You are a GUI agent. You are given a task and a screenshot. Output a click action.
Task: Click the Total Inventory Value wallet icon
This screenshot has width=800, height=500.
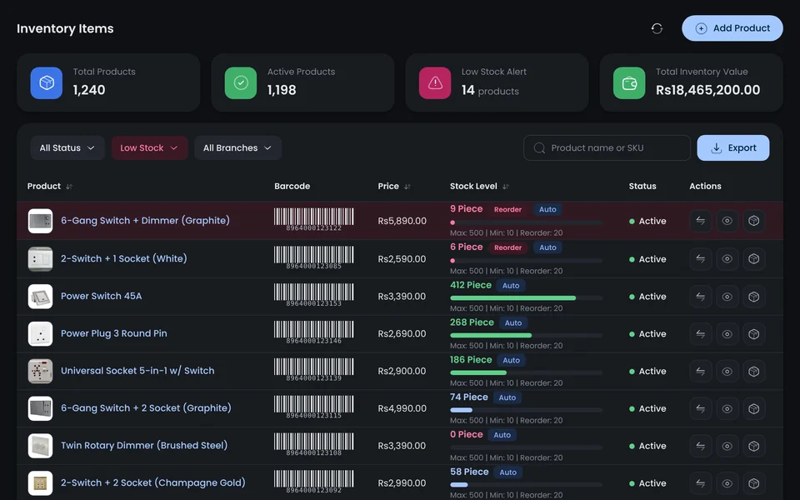pos(629,82)
